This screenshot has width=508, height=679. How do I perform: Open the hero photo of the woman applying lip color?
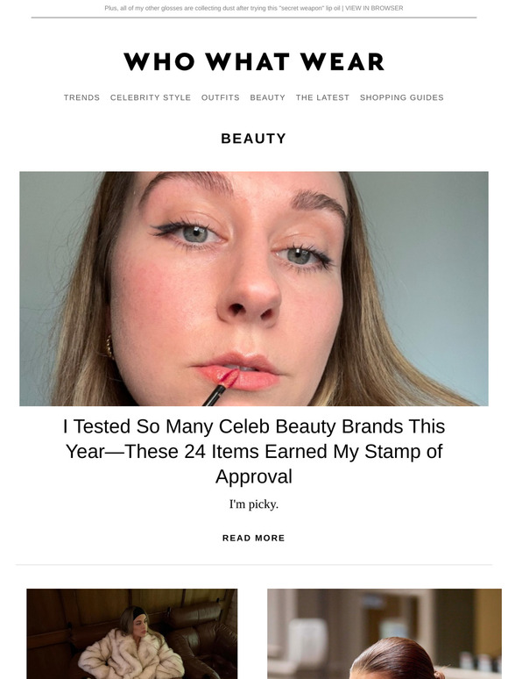(254, 289)
